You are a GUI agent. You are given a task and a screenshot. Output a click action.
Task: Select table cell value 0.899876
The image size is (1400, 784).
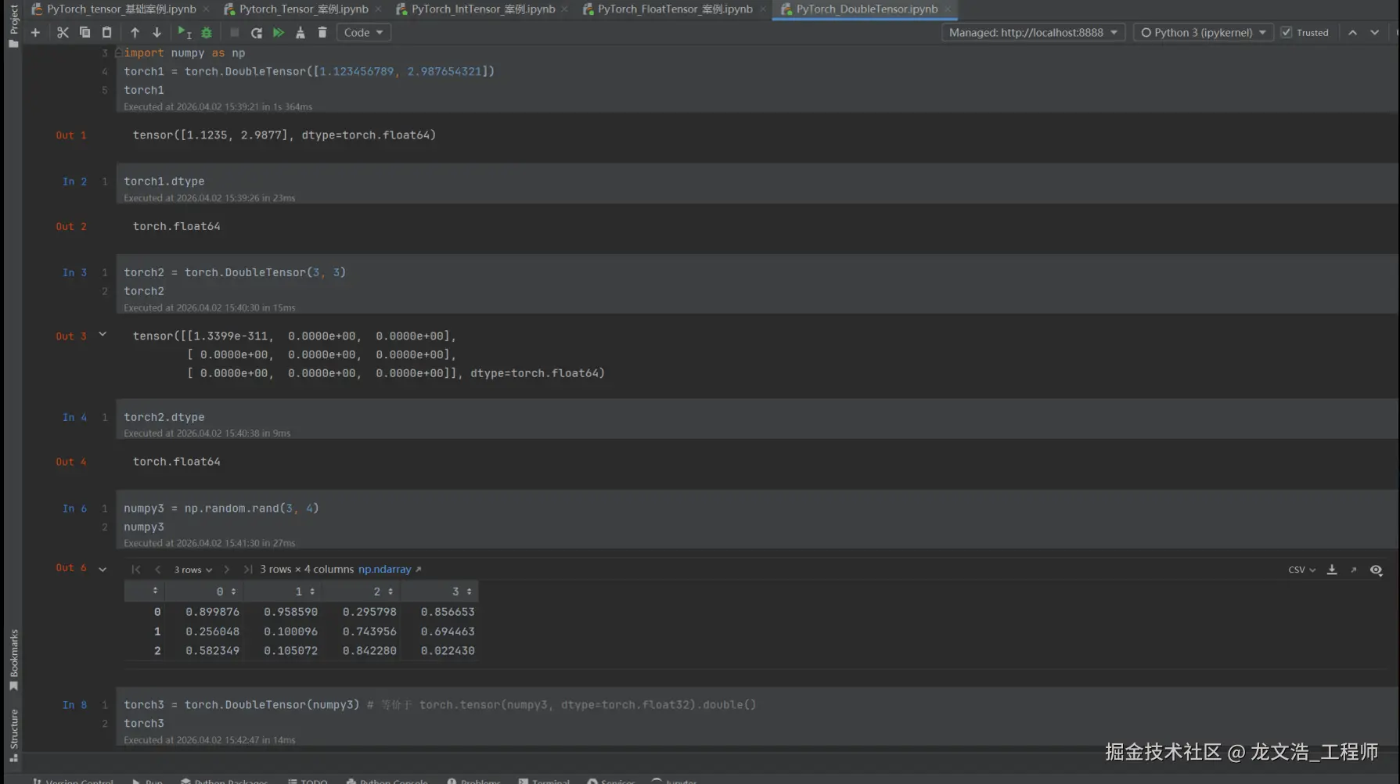click(212, 612)
